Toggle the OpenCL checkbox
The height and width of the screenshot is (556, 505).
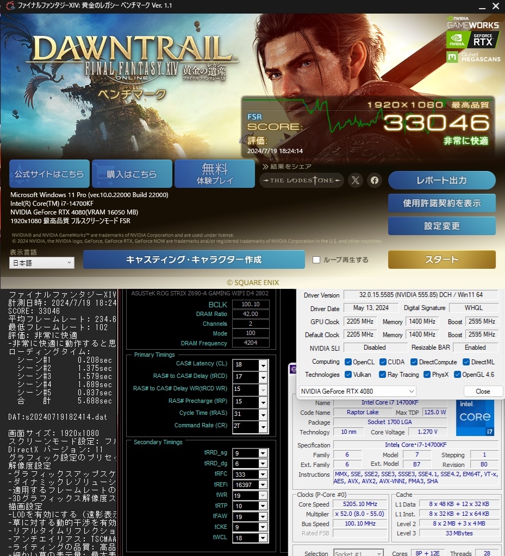(x=348, y=362)
